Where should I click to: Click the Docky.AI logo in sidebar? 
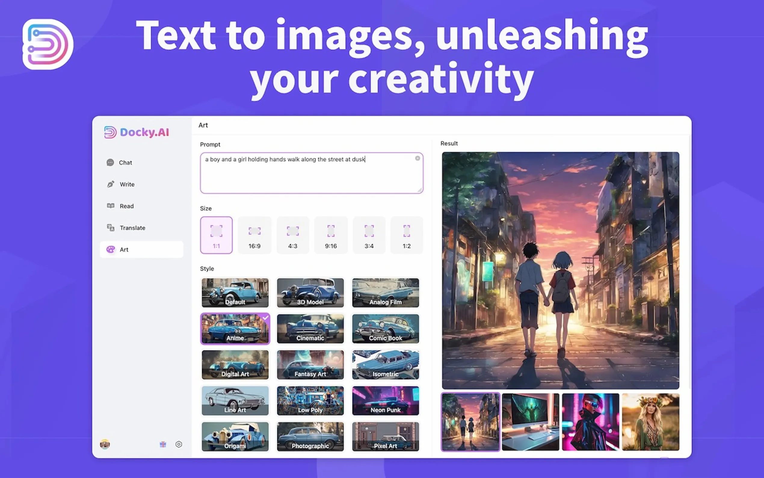137,132
